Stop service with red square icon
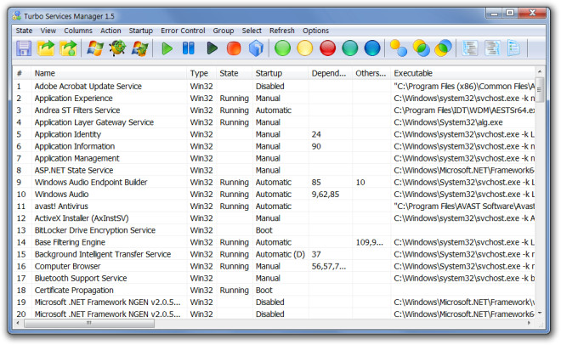 coord(234,48)
